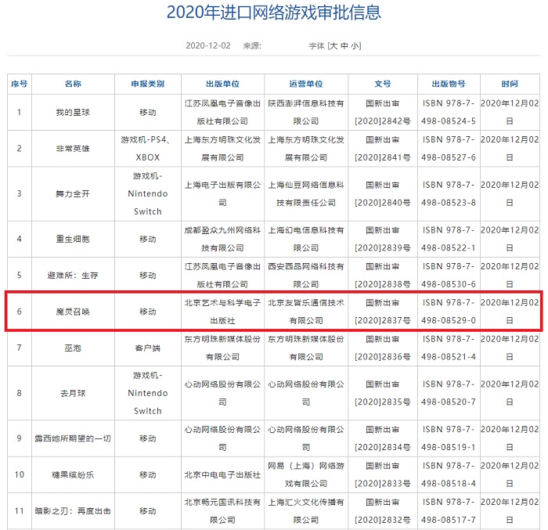
Task: Click the 运营单位 column header
Action: pos(305,84)
